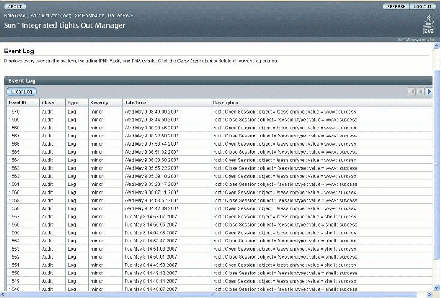The width and height of the screenshot is (441, 298).
Task: Click date Wed May 9 08:49:00 2007
Action: (151, 112)
